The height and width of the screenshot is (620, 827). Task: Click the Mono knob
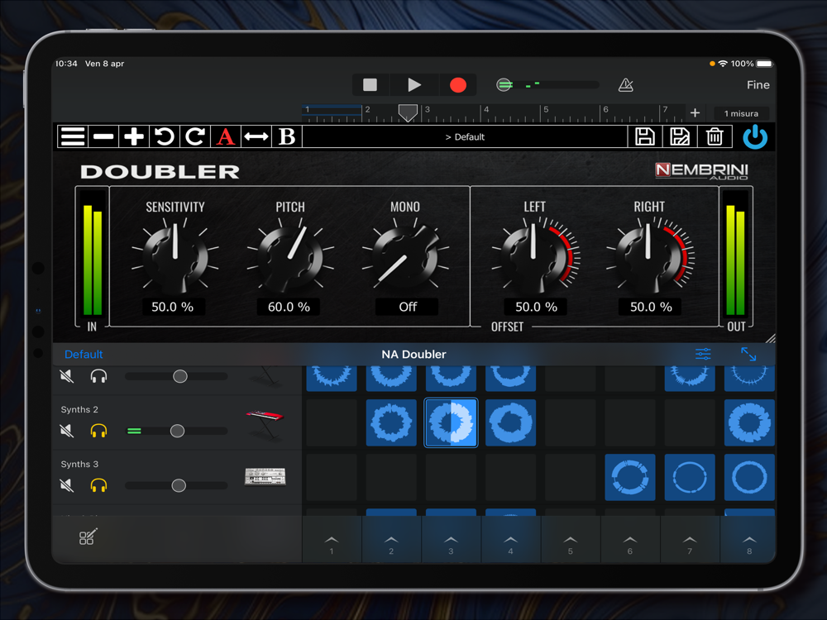pyautogui.click(x=405, y=257)
